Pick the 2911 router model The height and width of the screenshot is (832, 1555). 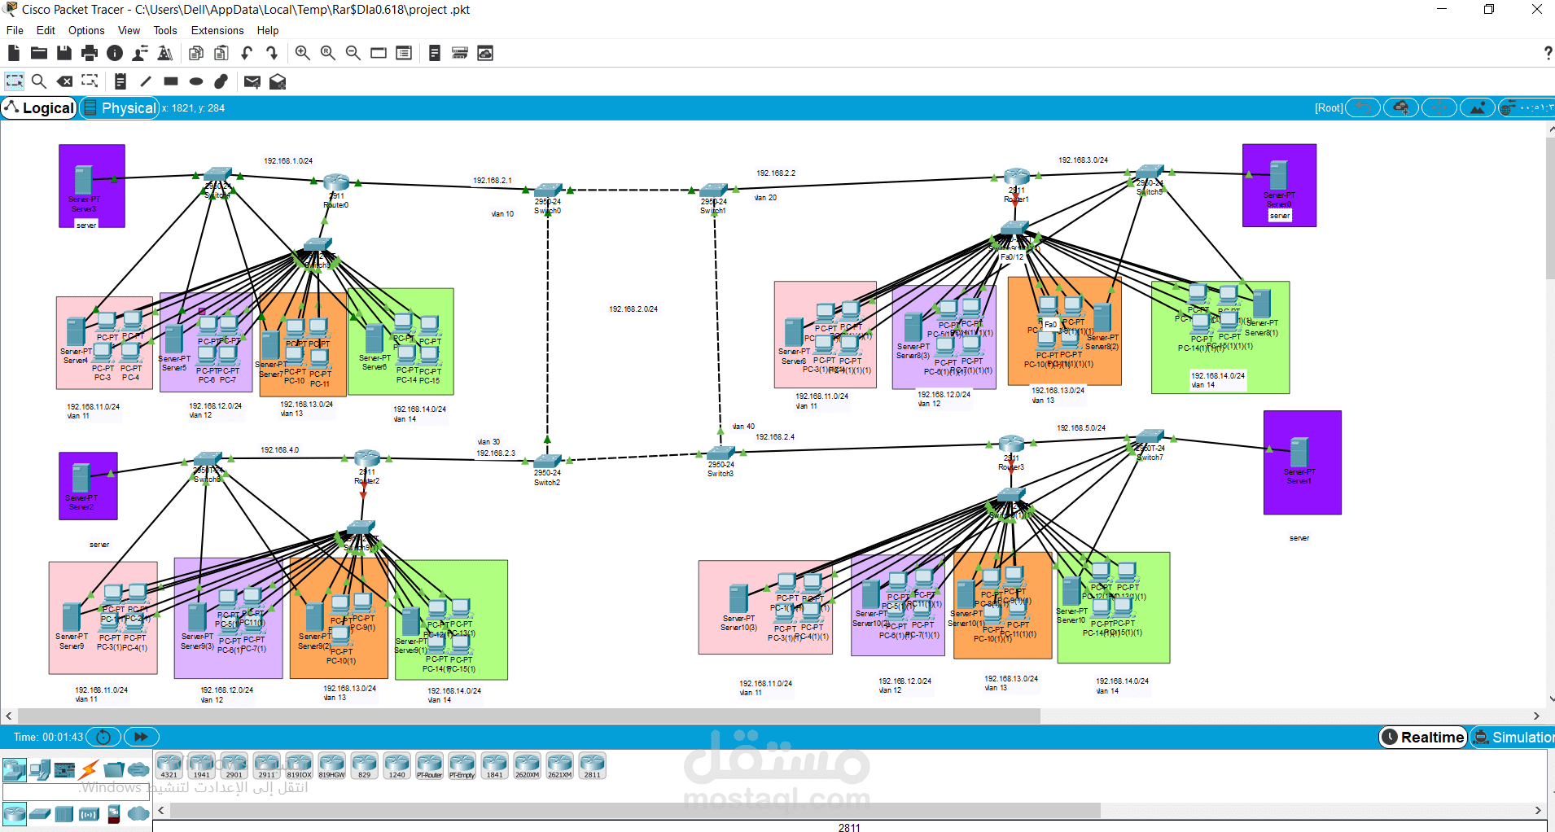pos(267,766)
